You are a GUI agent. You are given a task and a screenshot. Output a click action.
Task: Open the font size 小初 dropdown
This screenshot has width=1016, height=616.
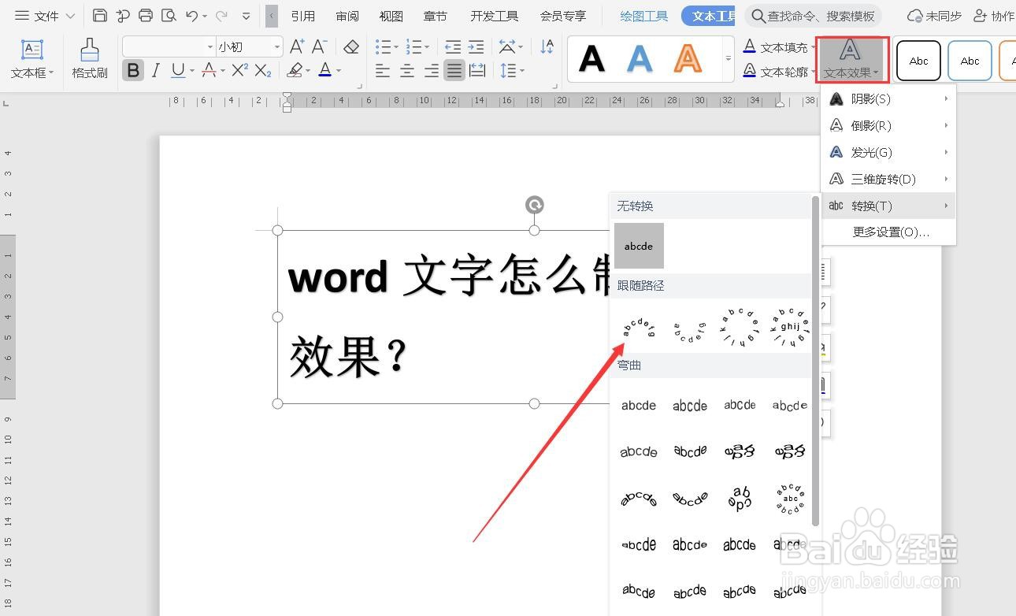click(x=248, y=46)
